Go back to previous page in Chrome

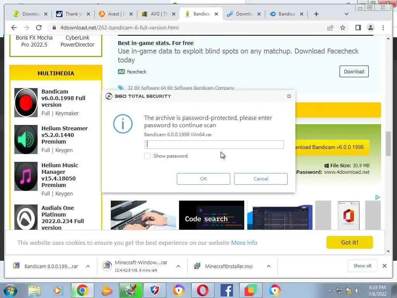(x=14, y=28)
